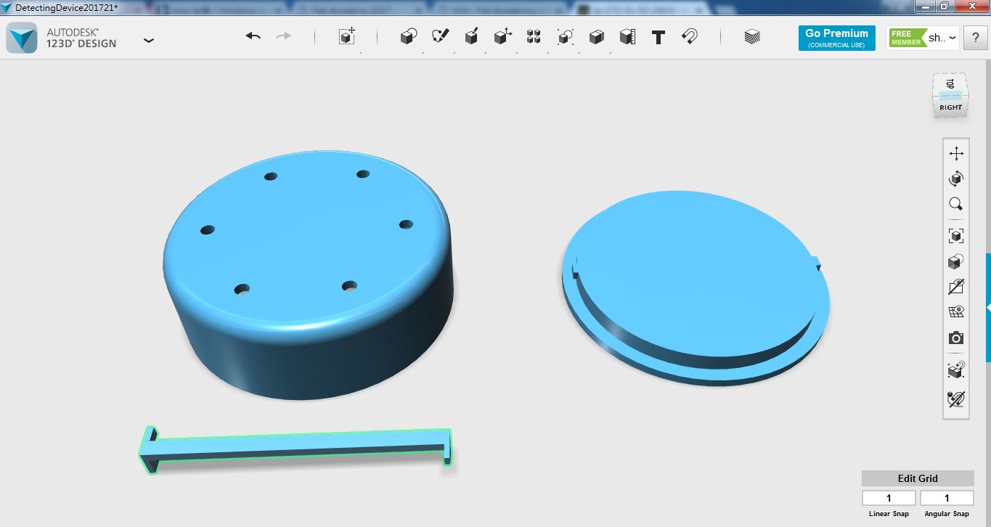Click the Go Premium button
Screen dimensions: 991x527
836,38
